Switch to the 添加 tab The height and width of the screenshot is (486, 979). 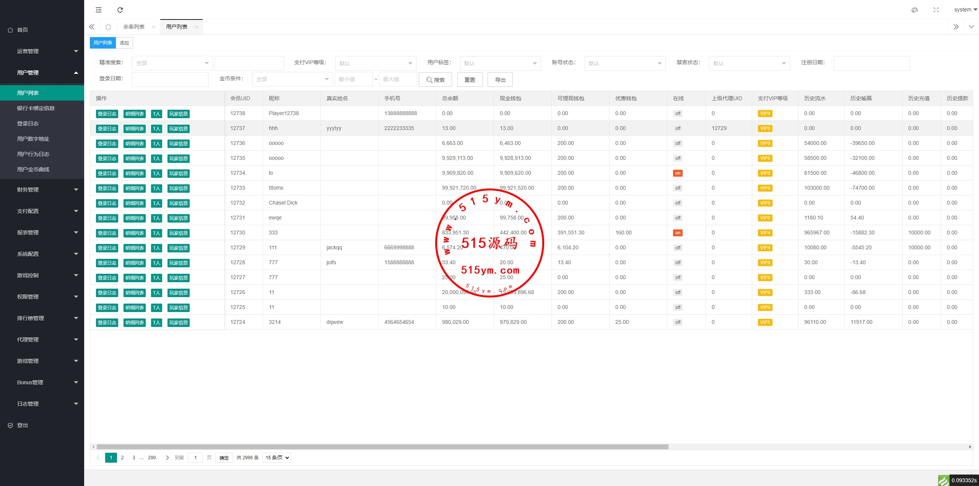click(x=124, y=43)
